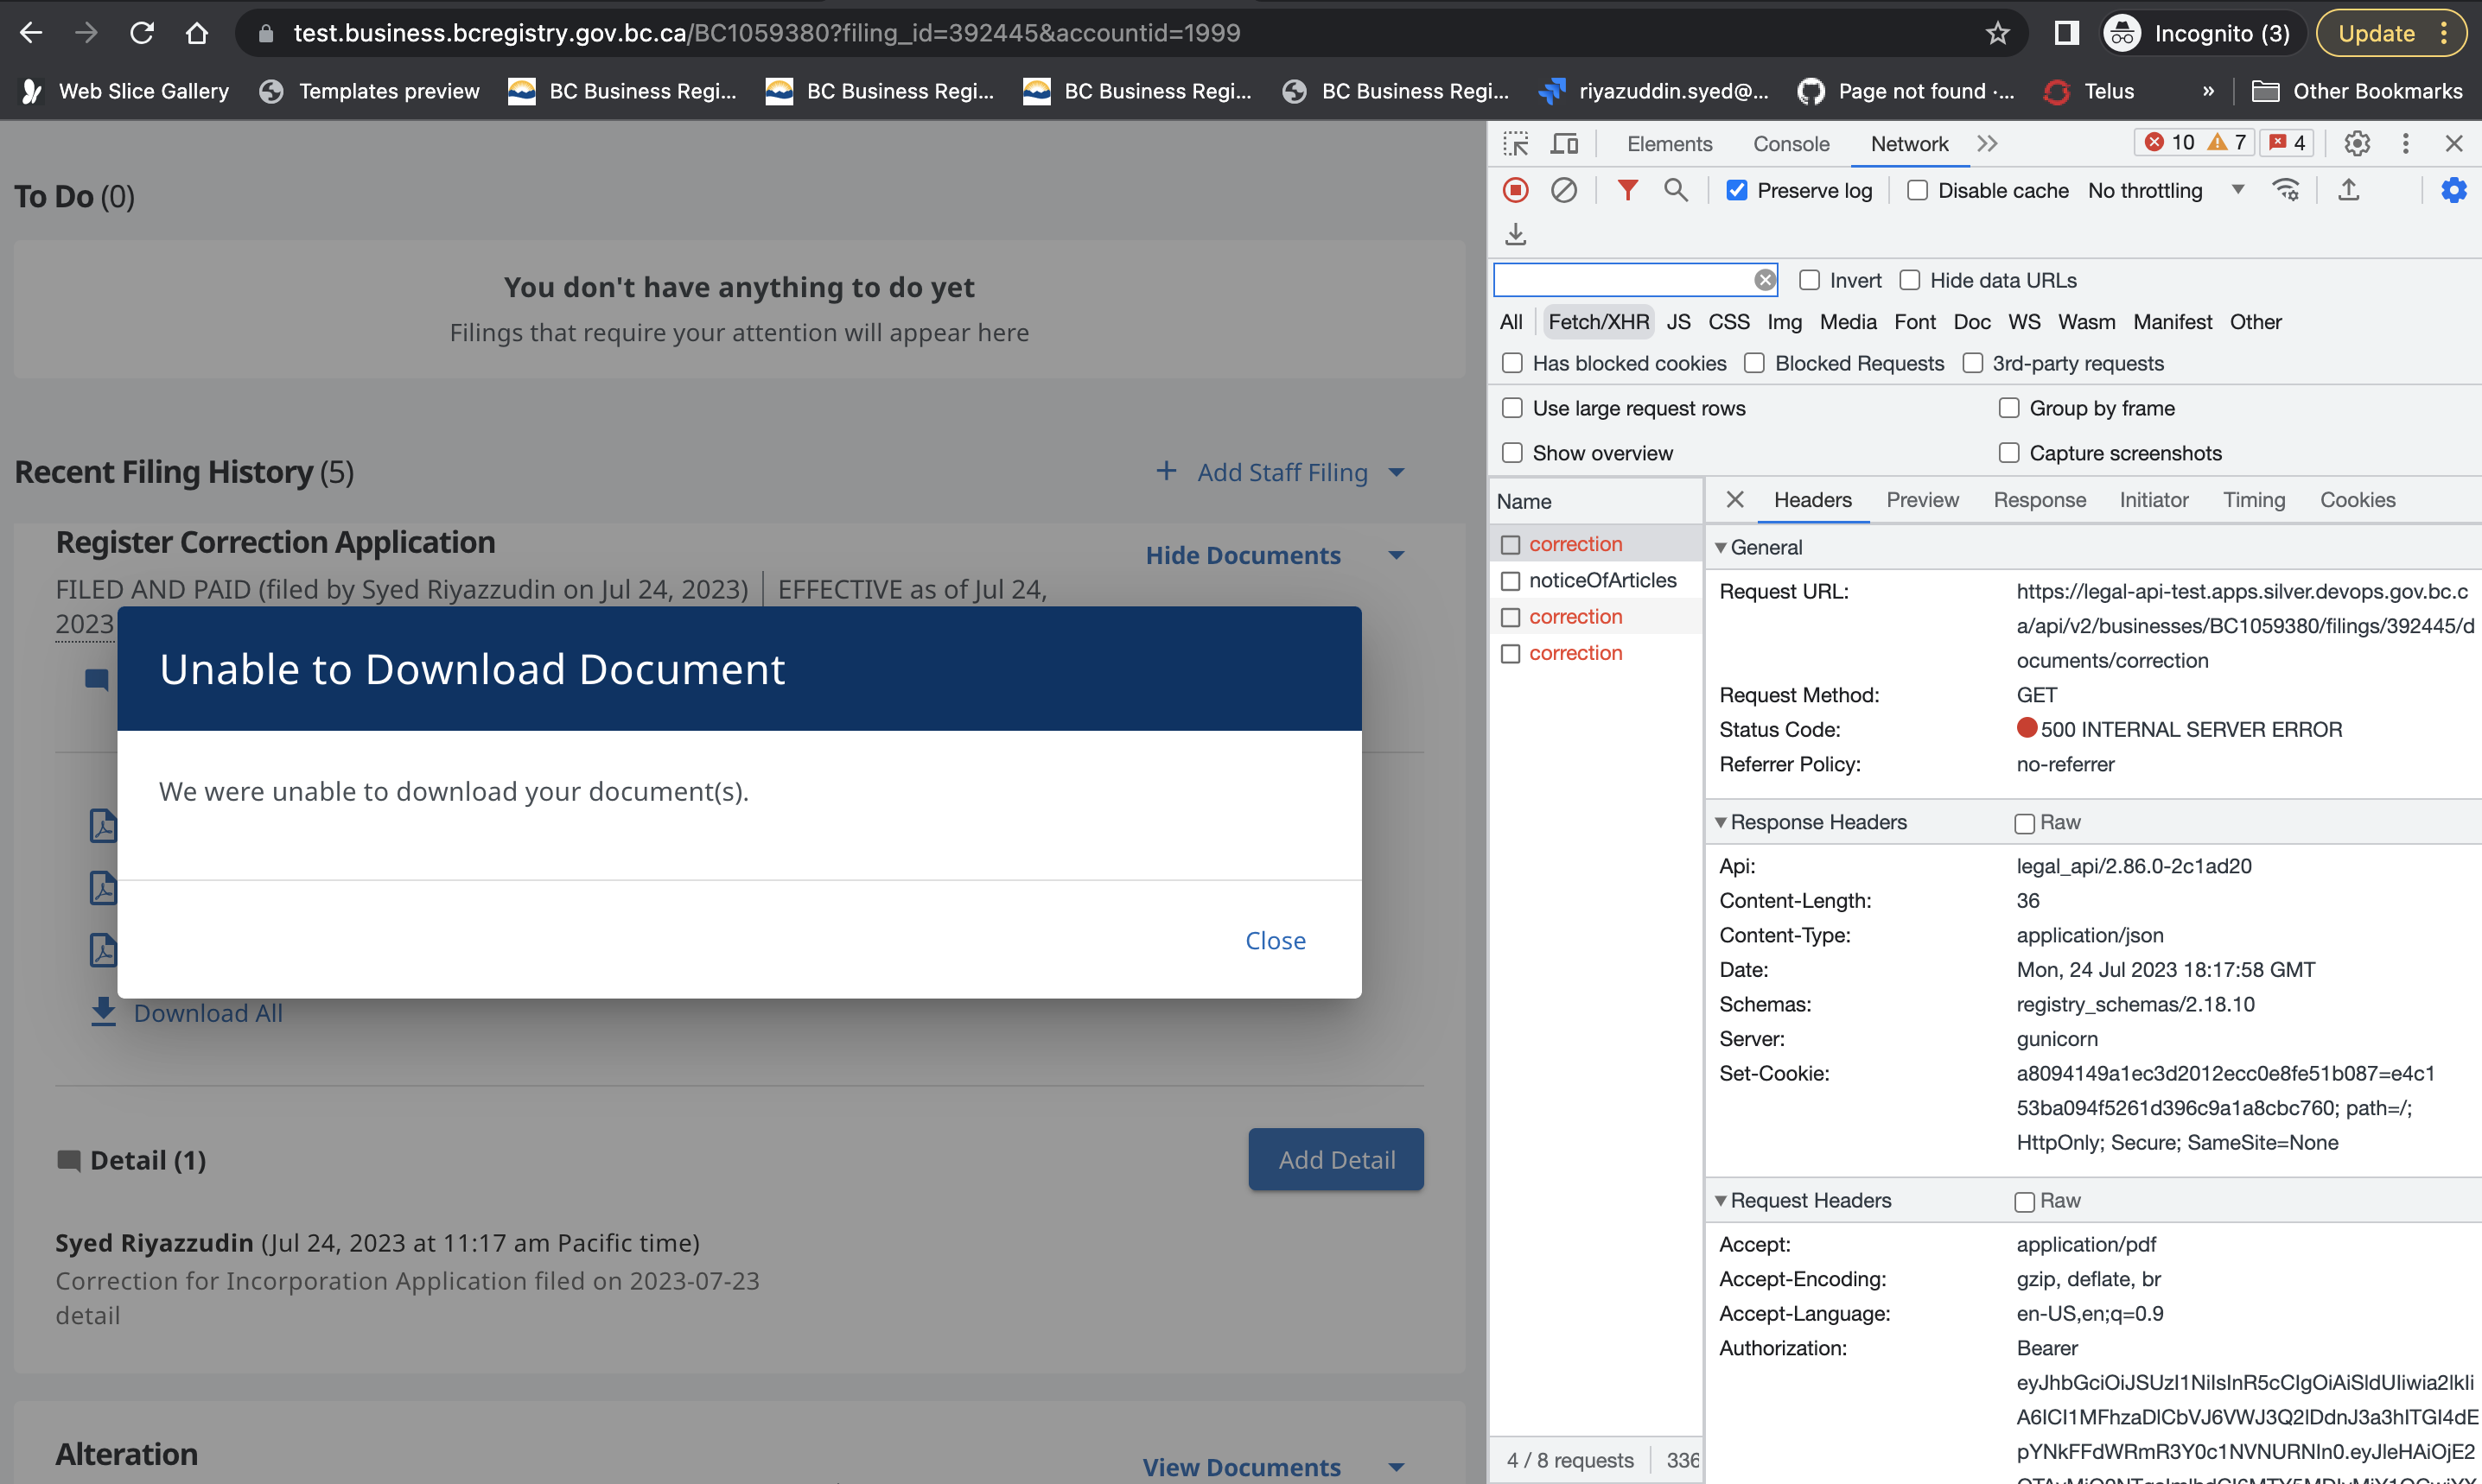Enable Capture screenshots option
The image size is (2482, 1484).
coord(2008,453)
